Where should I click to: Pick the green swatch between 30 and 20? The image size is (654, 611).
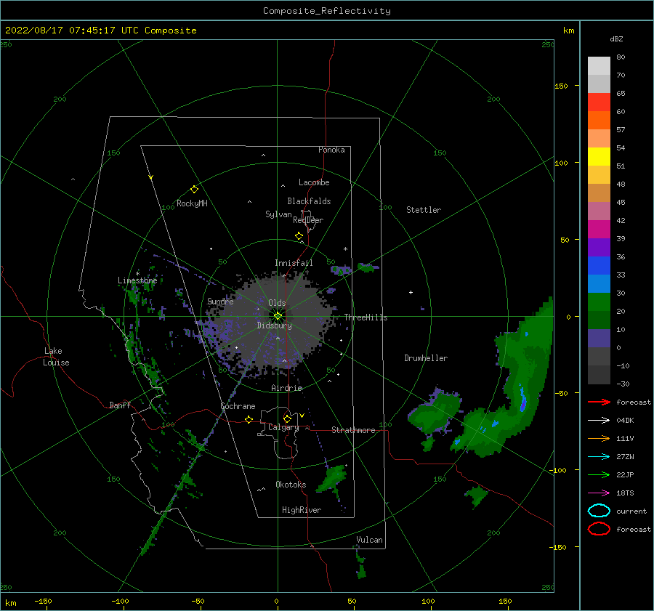(x=599, y=302)
